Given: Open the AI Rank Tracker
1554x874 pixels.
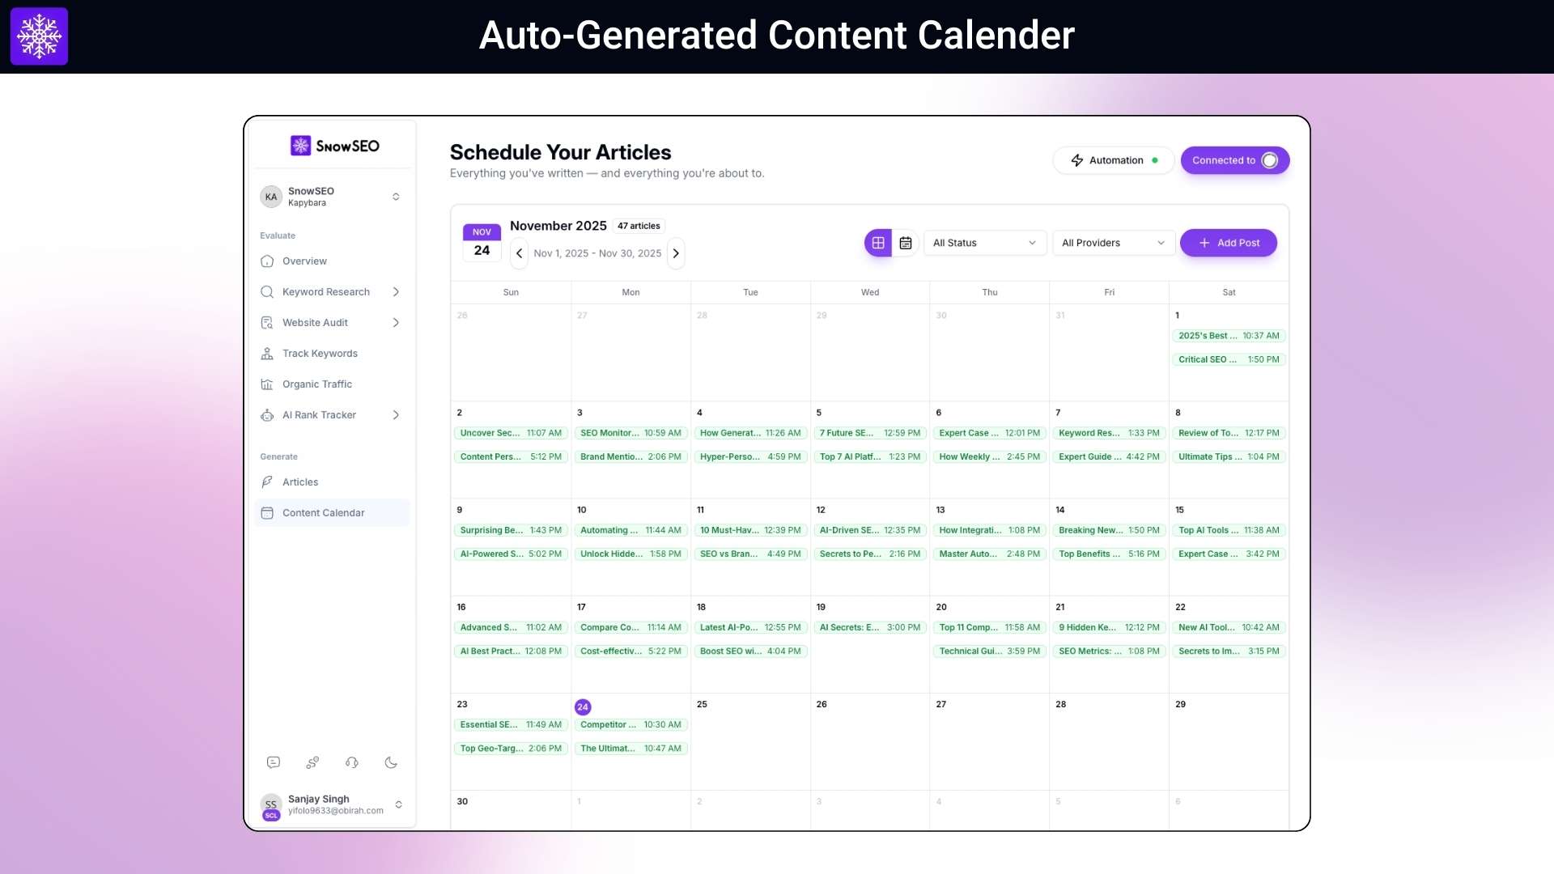Looking at the screenshot, I should point(319,414).
